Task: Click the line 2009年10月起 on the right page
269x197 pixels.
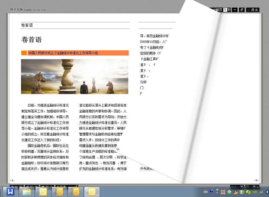Action: click(x=153, y=42)
